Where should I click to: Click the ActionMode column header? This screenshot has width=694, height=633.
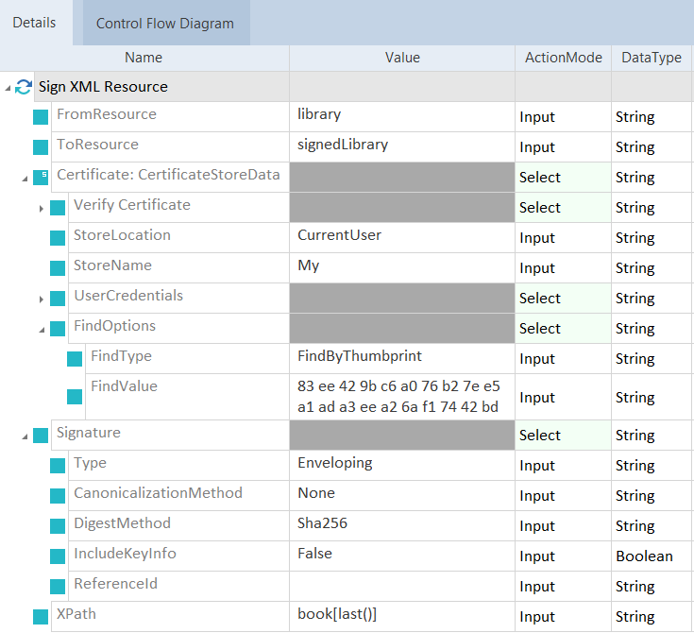pyautogui.click(x=563, y=58)
